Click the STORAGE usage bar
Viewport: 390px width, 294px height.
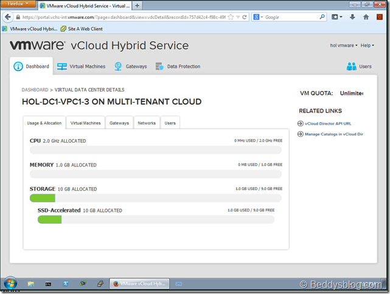pyautogui.click(x=156, y=198)
